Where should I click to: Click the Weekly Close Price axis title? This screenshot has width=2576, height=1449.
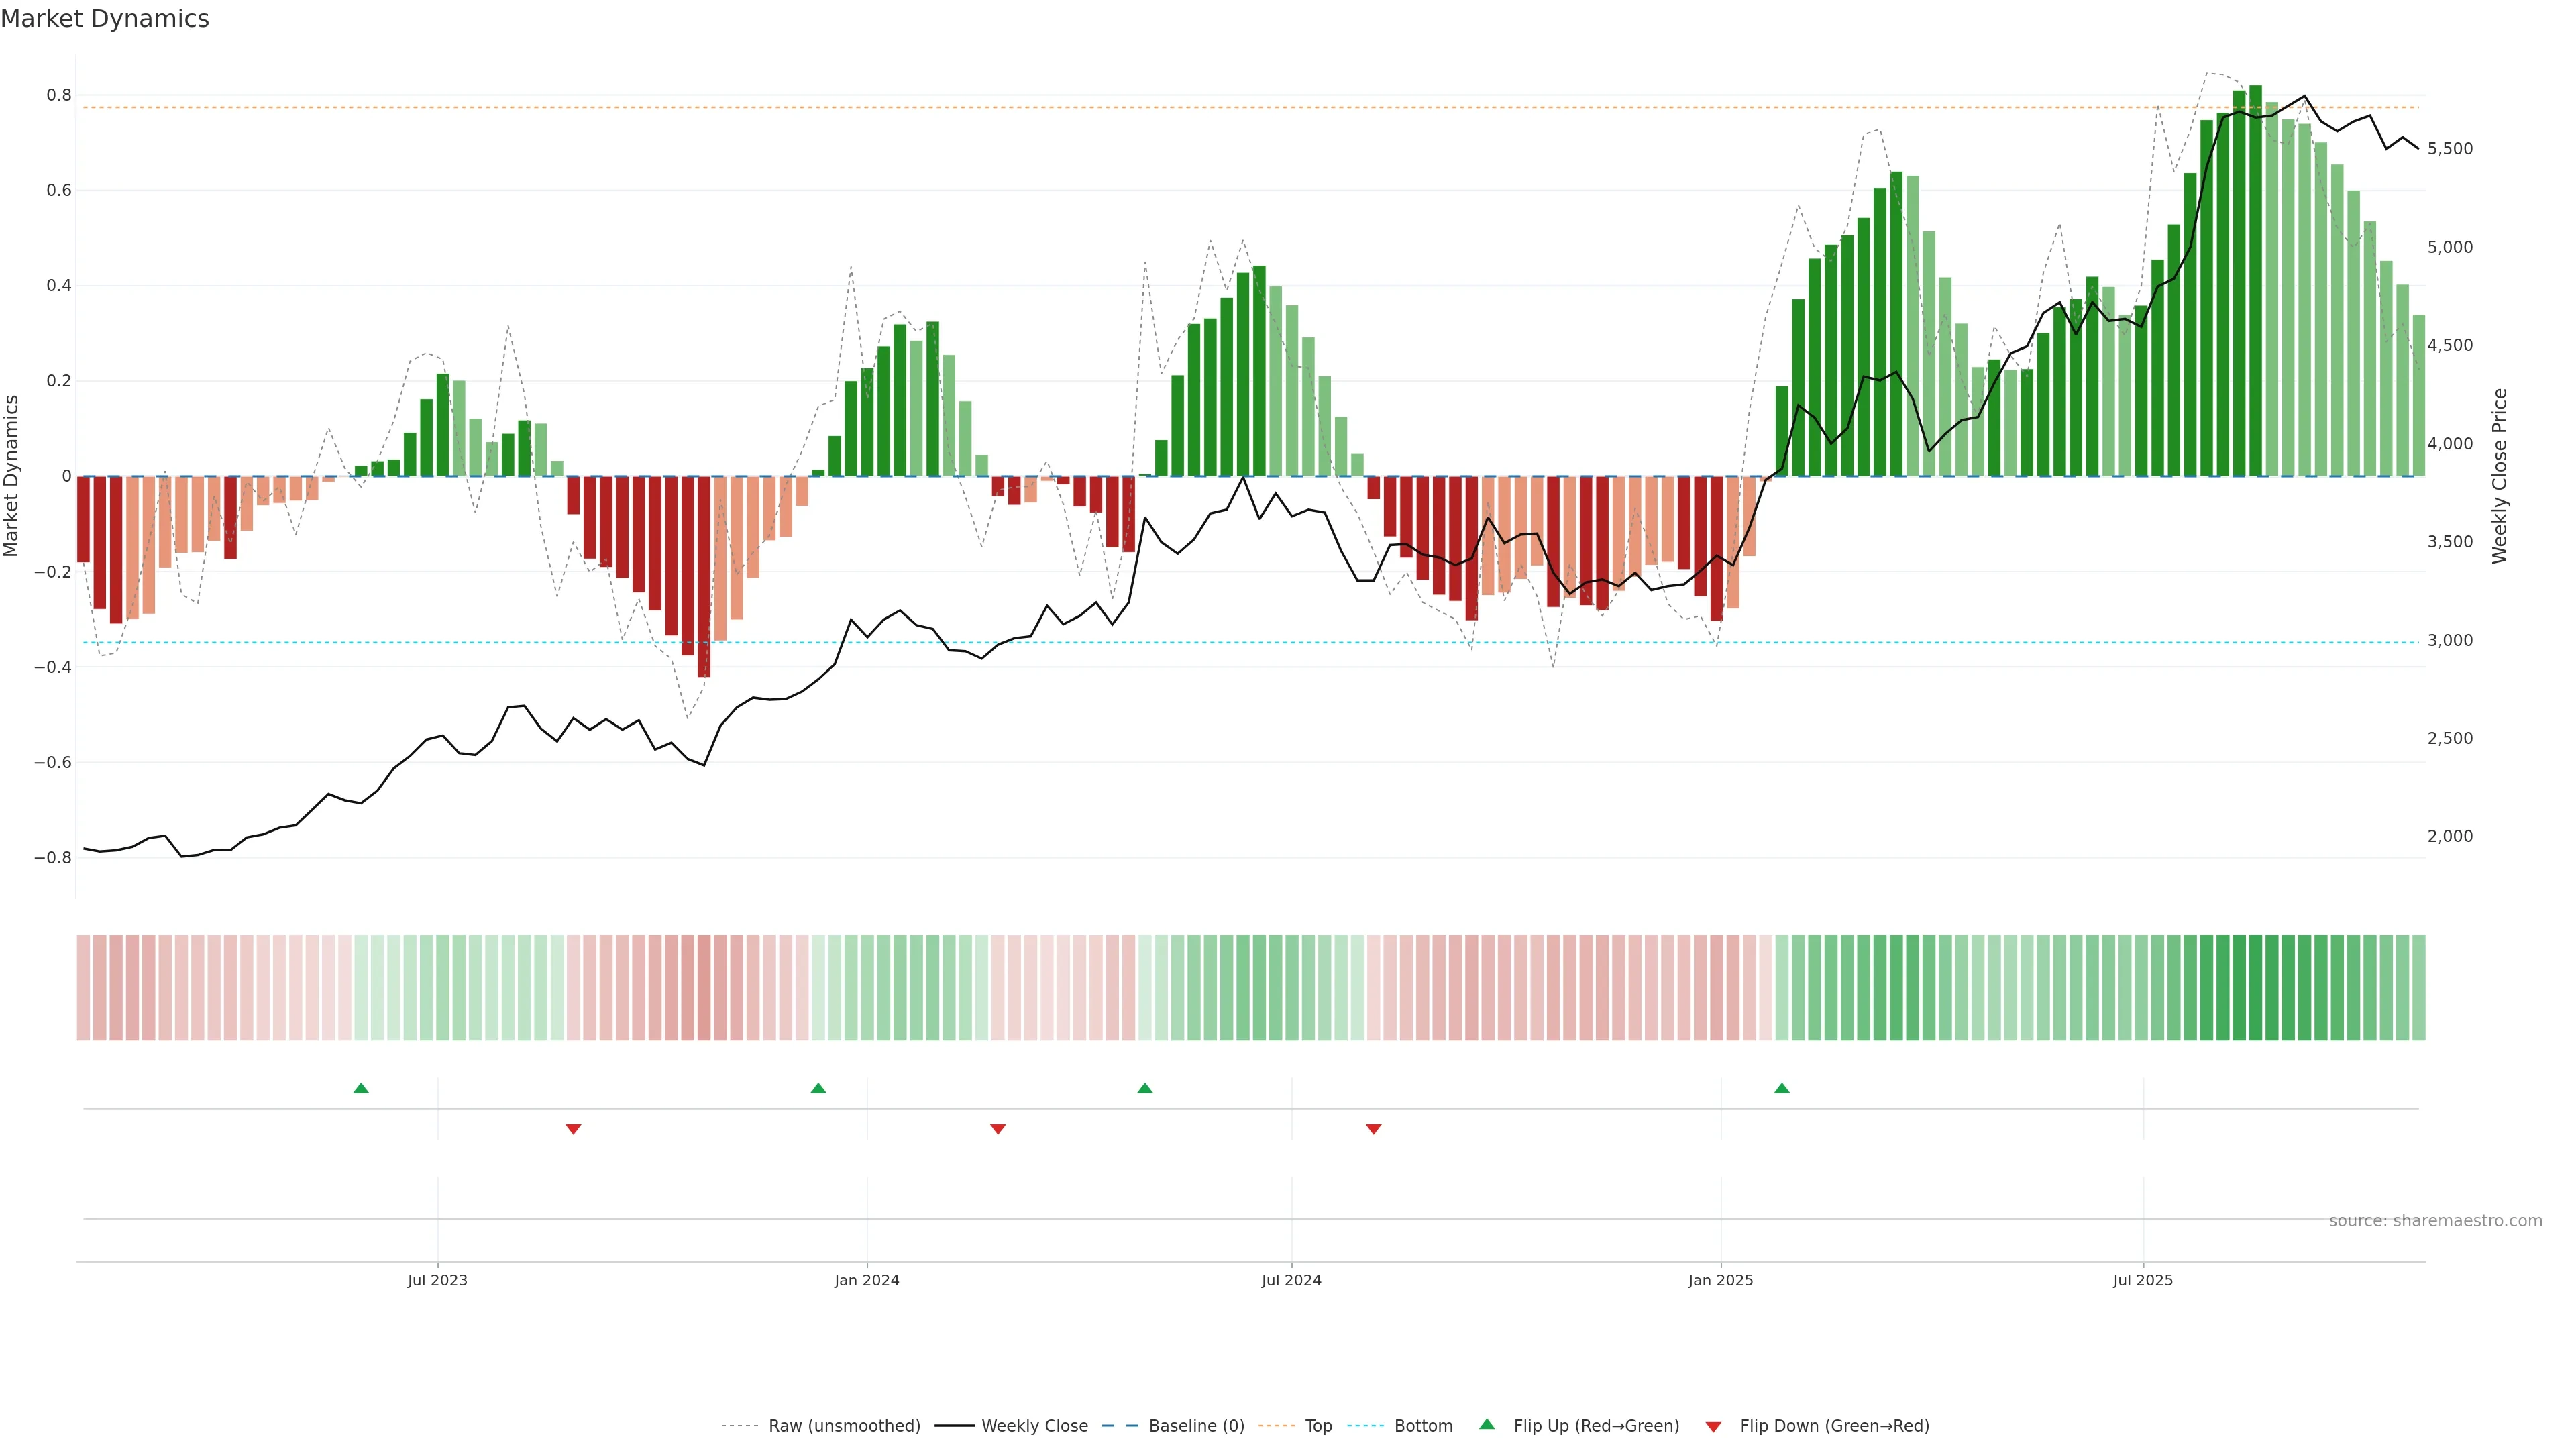coord(2500,476)
